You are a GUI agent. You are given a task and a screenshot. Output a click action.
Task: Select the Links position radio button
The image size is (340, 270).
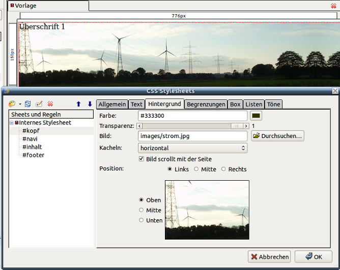[170, 169]
